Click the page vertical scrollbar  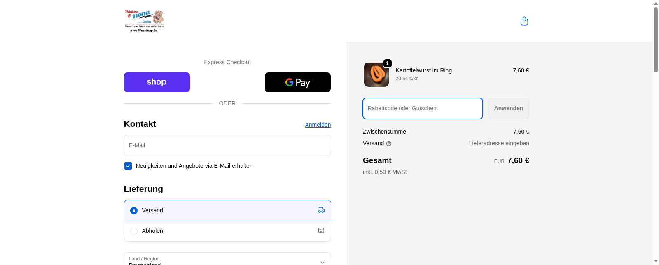click(656, 40)
